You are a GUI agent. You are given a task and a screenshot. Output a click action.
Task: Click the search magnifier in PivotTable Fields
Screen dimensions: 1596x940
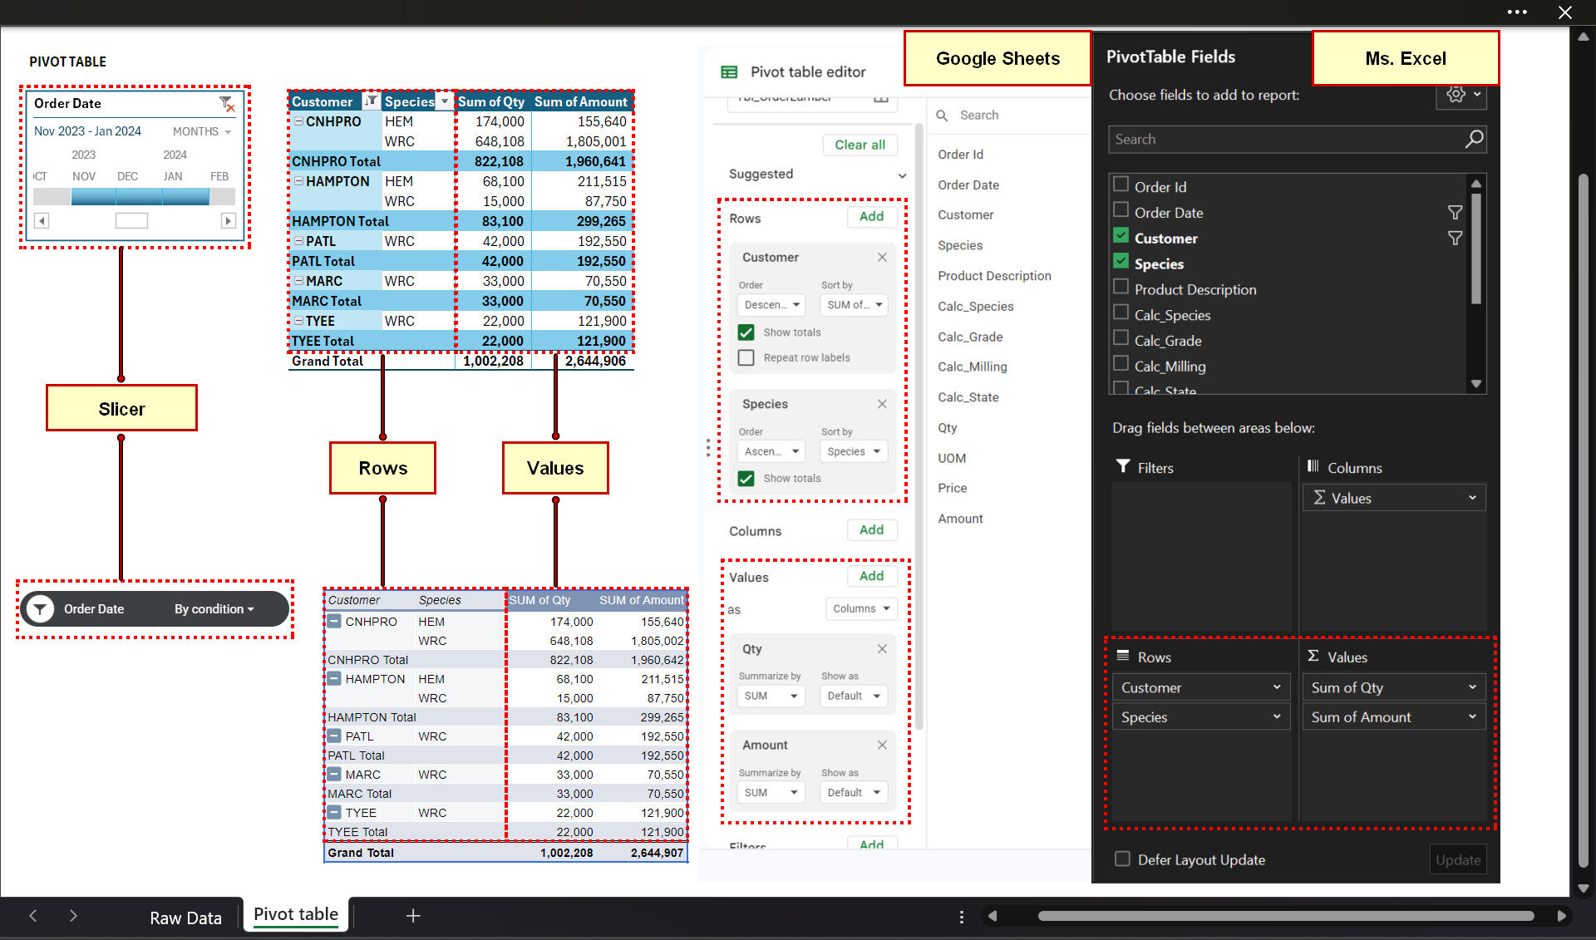coord(1474,139)
